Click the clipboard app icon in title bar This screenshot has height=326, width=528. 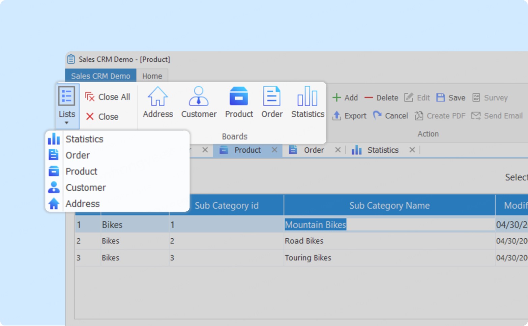(71, 59)
